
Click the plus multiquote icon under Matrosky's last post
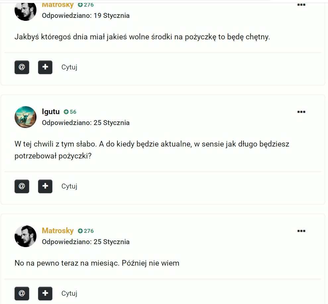coord(45,293)
